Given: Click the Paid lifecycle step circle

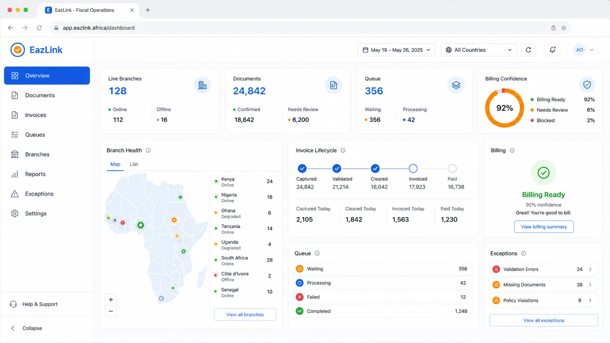Looking at the screenshot, I should click(x=452, y=168).
